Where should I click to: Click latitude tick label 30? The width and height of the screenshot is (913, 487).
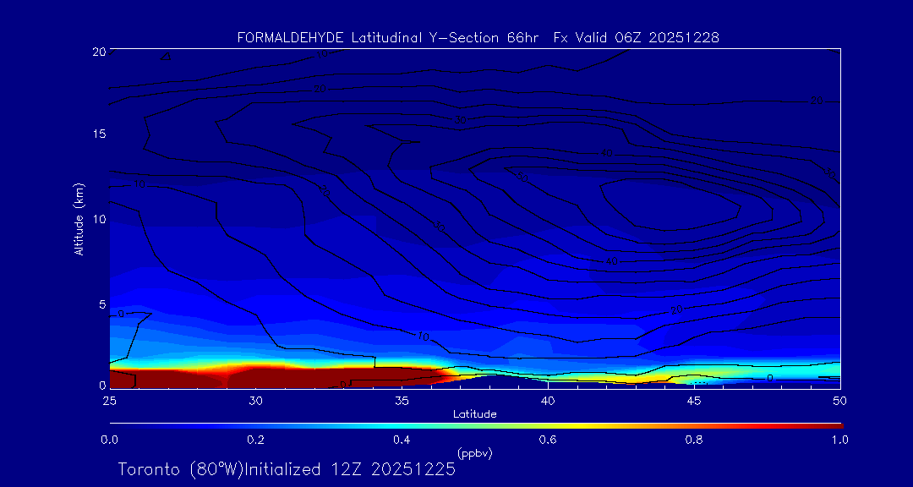(255, 400)
